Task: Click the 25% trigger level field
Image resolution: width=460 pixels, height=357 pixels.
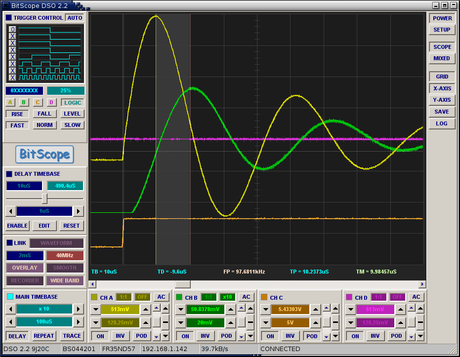Action: click(x=66, y=90)
